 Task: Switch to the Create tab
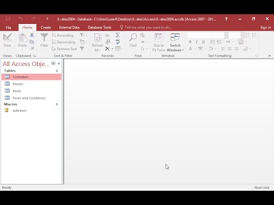point(46,27)
